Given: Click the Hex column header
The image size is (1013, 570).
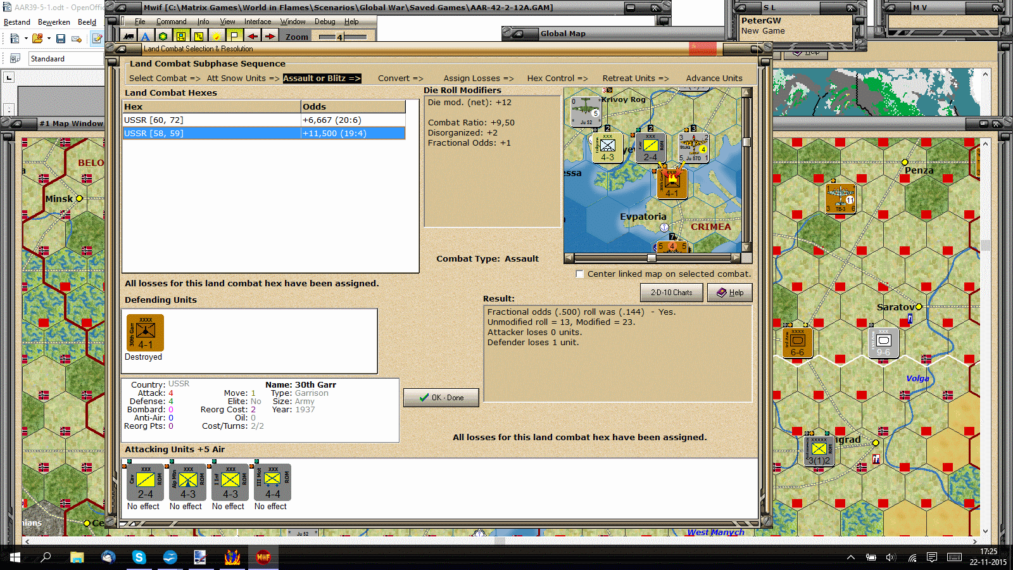Looking at the screenshot, I should 211,107.
